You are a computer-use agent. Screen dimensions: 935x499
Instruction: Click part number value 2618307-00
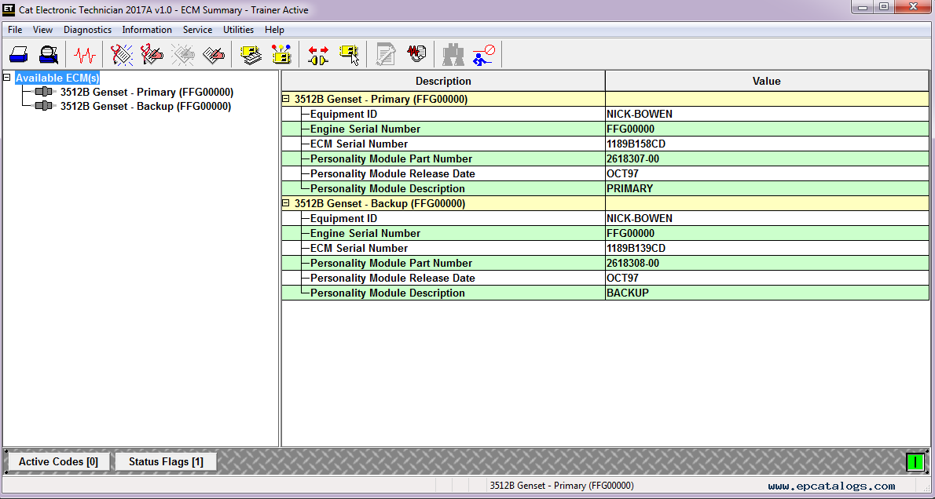coord(632,159)
